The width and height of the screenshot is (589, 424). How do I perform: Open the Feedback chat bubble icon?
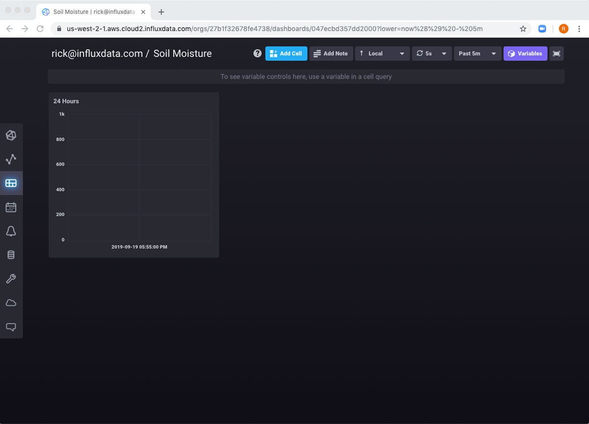pos(11,327)
